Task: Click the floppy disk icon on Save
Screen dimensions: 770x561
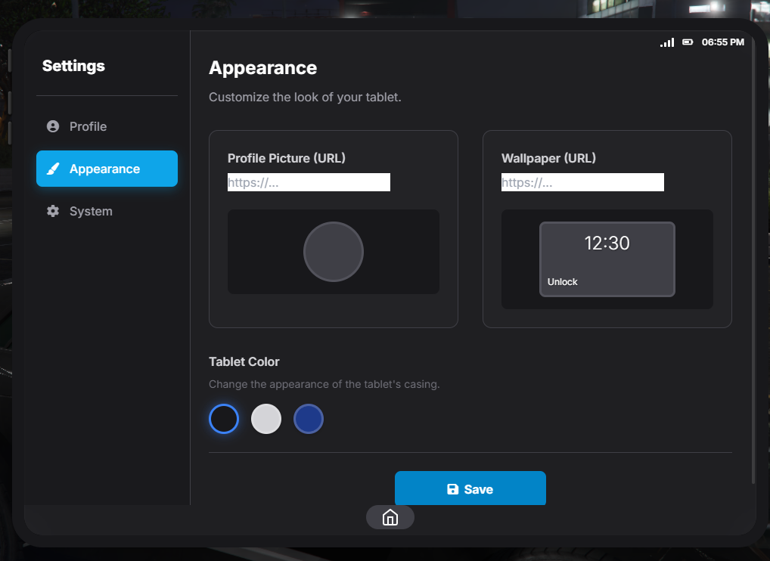Action: [453, 489]
